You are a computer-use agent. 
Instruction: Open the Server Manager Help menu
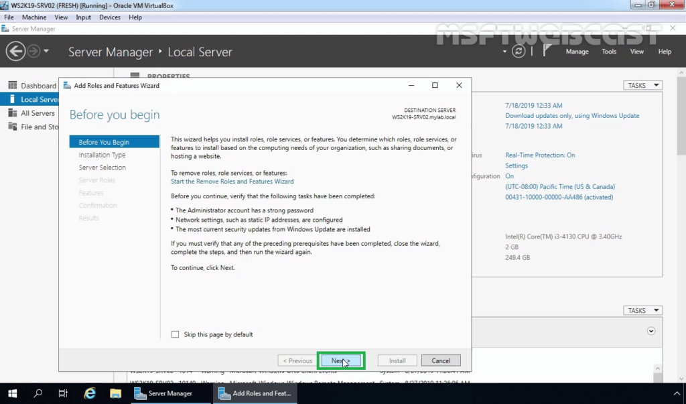point(665,52)
